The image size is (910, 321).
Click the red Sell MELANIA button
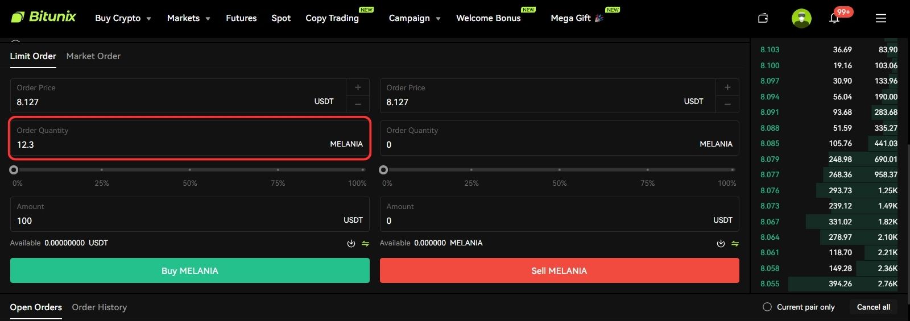[560, 270]
